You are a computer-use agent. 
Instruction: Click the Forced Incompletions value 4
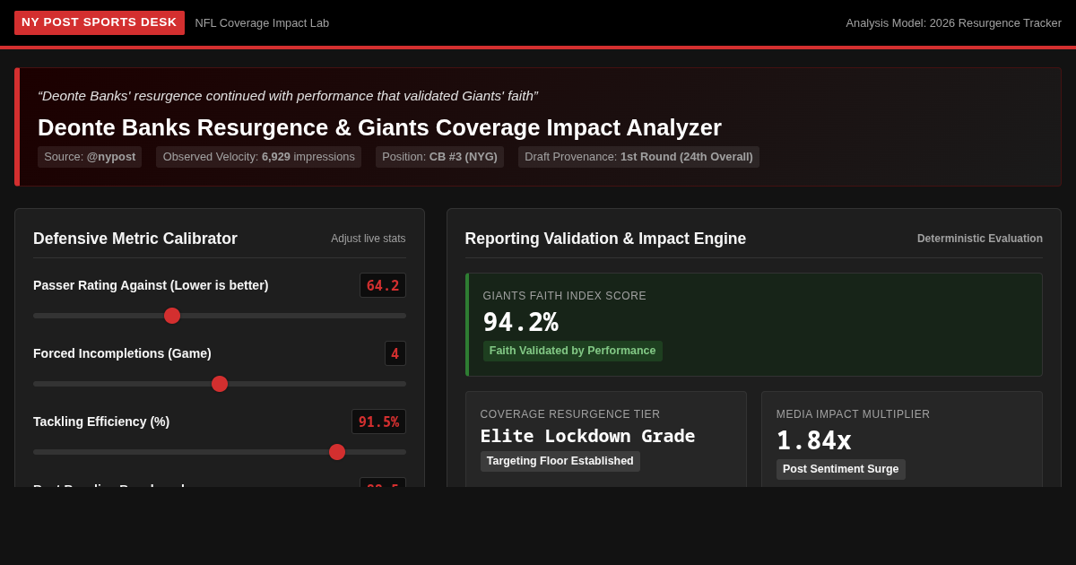[x=395, y=353]
